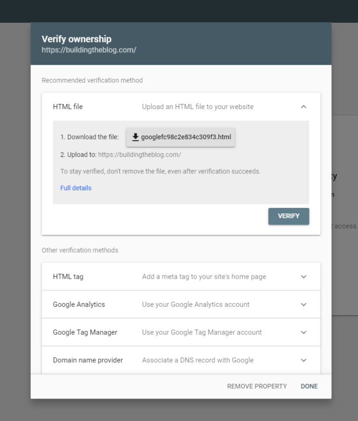Click the download icon next to googlefc98c2e834c309f3.html
The height and width of the screenshot is (421, 358).
[x=135, y=137]
